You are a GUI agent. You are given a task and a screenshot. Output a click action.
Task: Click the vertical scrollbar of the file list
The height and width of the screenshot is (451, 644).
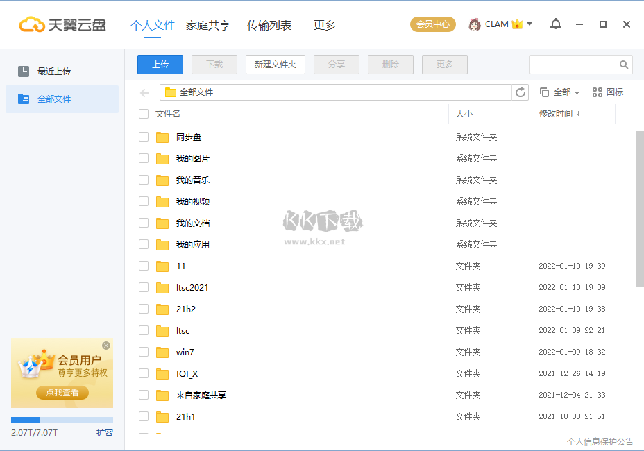click(x=640, y=209)
